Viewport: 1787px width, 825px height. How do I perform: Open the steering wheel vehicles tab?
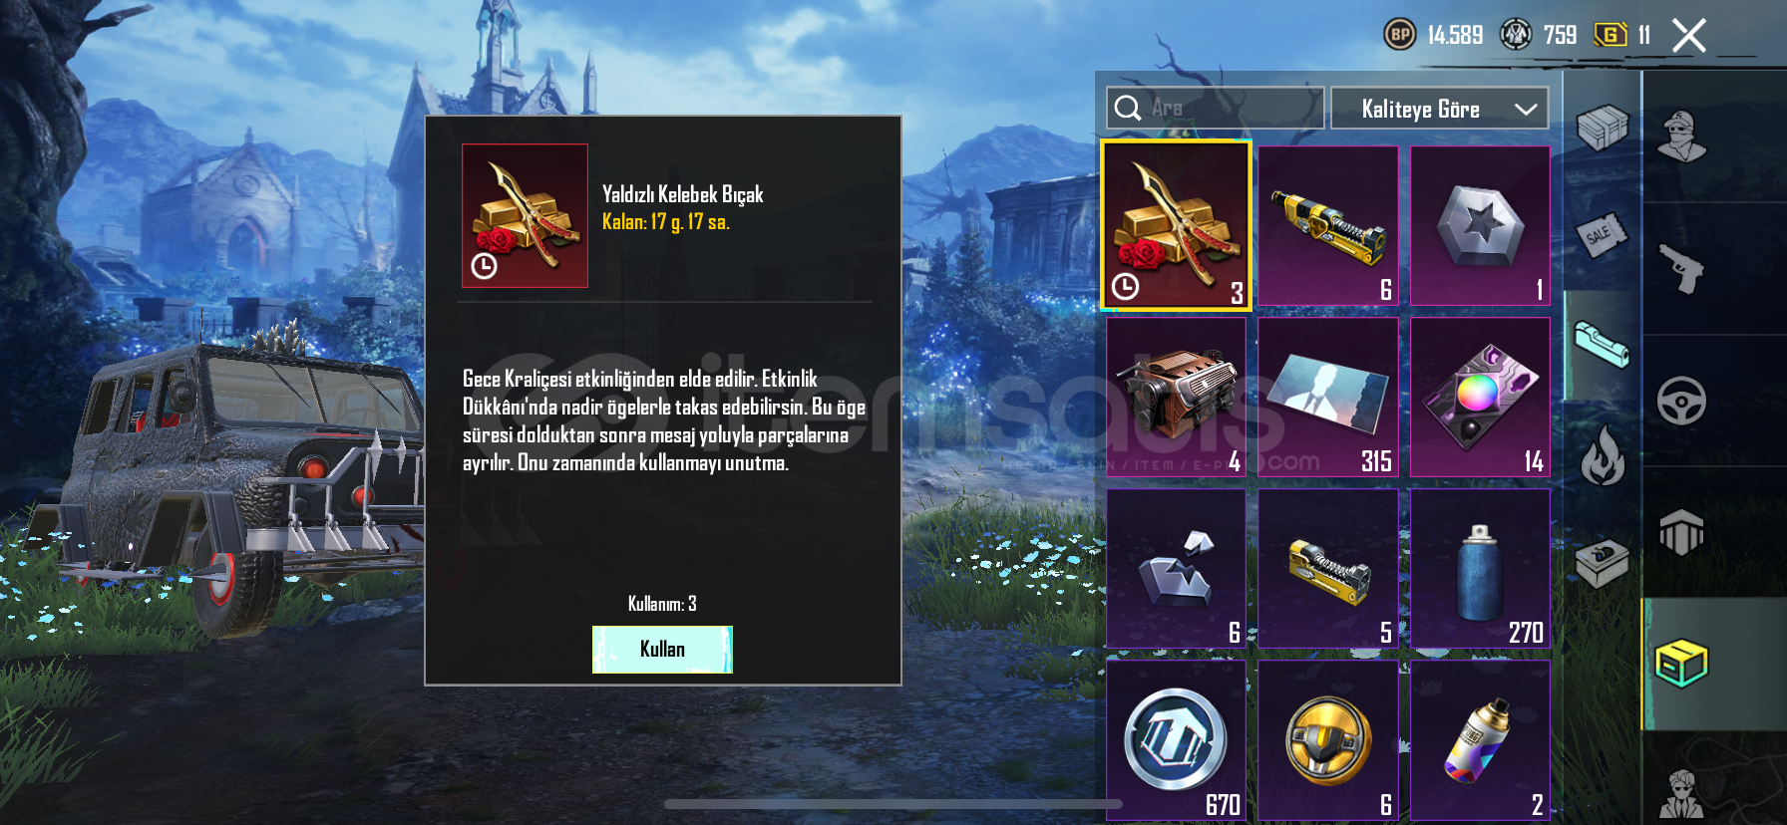pyautogui.click(x=1682, y=401)
